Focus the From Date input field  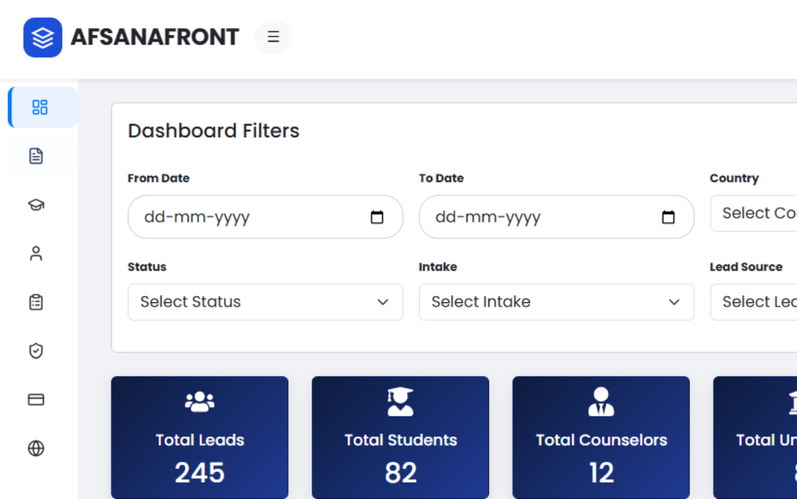click(x=266, y=217)
